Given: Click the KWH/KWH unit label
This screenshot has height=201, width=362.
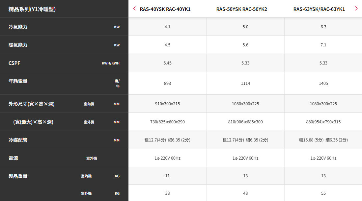Looking at the screenshot, I should [111, 63].
